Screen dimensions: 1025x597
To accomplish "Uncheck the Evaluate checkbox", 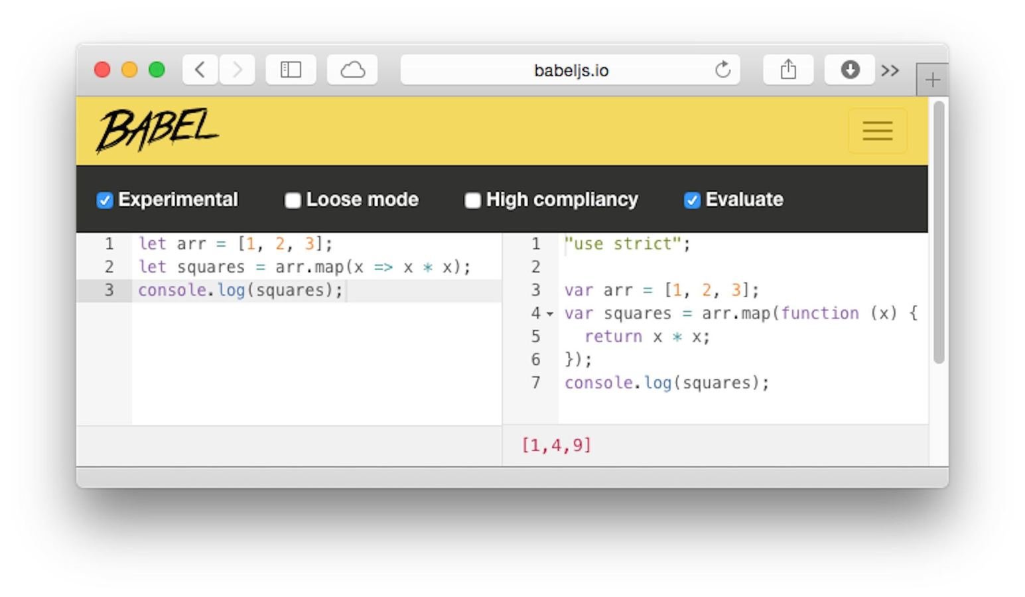I will coord(692,200).
